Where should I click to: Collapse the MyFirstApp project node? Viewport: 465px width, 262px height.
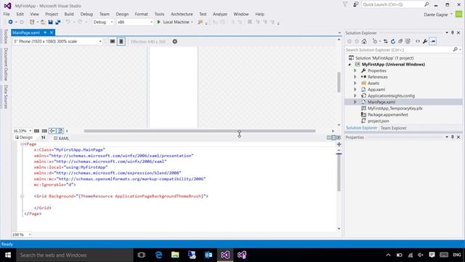pyautogui.click(x=349, y=65)
